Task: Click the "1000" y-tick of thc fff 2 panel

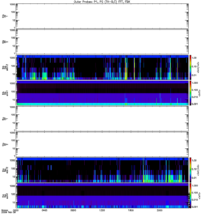Action: (12, 133)
